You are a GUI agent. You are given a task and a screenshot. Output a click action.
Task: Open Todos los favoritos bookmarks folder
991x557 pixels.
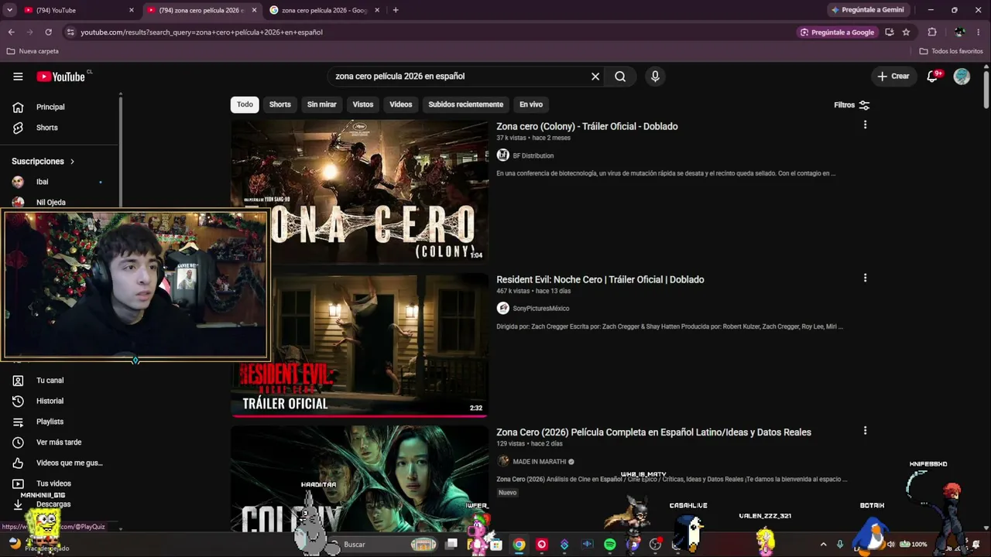click(952, 51)
